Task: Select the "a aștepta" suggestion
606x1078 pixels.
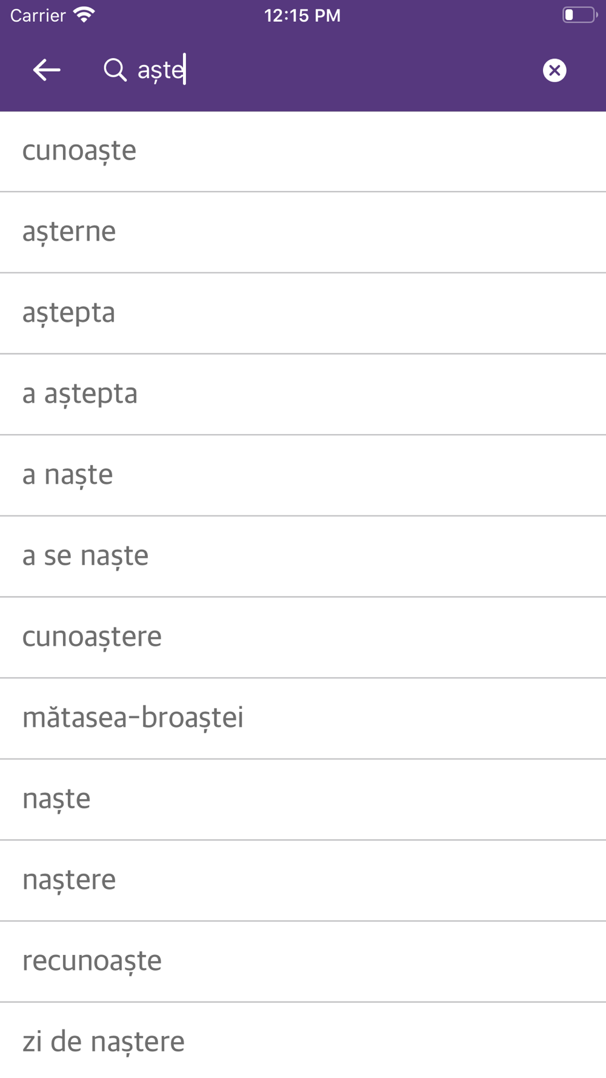Action: (303, 395)
